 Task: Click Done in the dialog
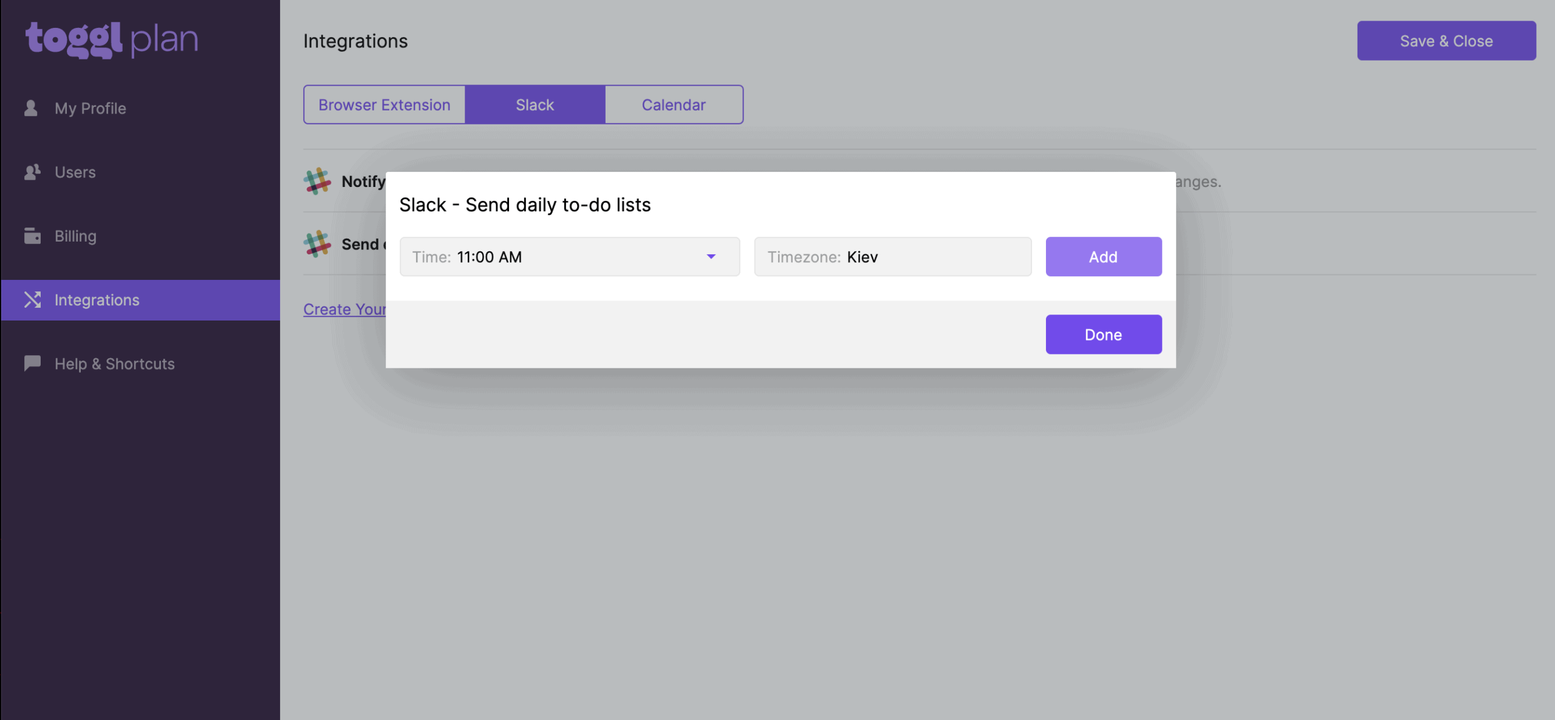coord(1103,335)
